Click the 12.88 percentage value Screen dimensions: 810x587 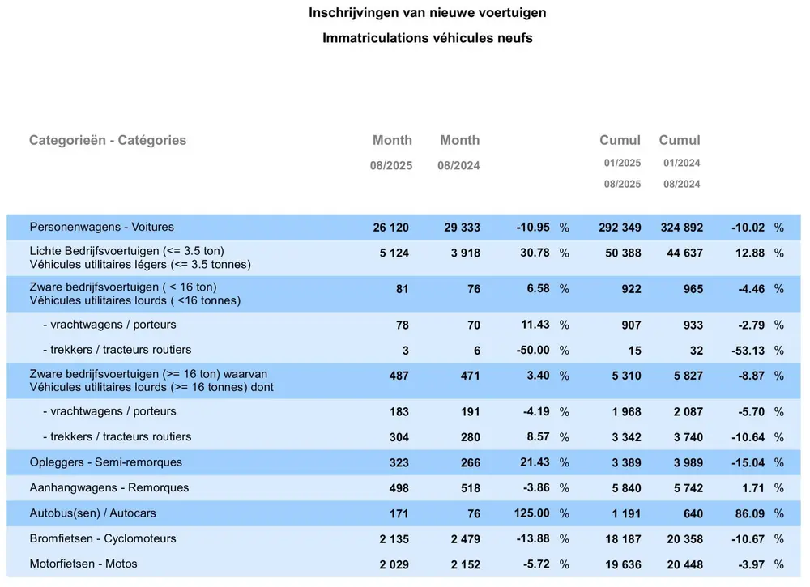749,253
